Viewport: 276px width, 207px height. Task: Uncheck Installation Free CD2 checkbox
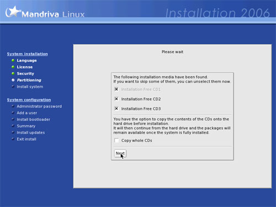click(116, 99)
